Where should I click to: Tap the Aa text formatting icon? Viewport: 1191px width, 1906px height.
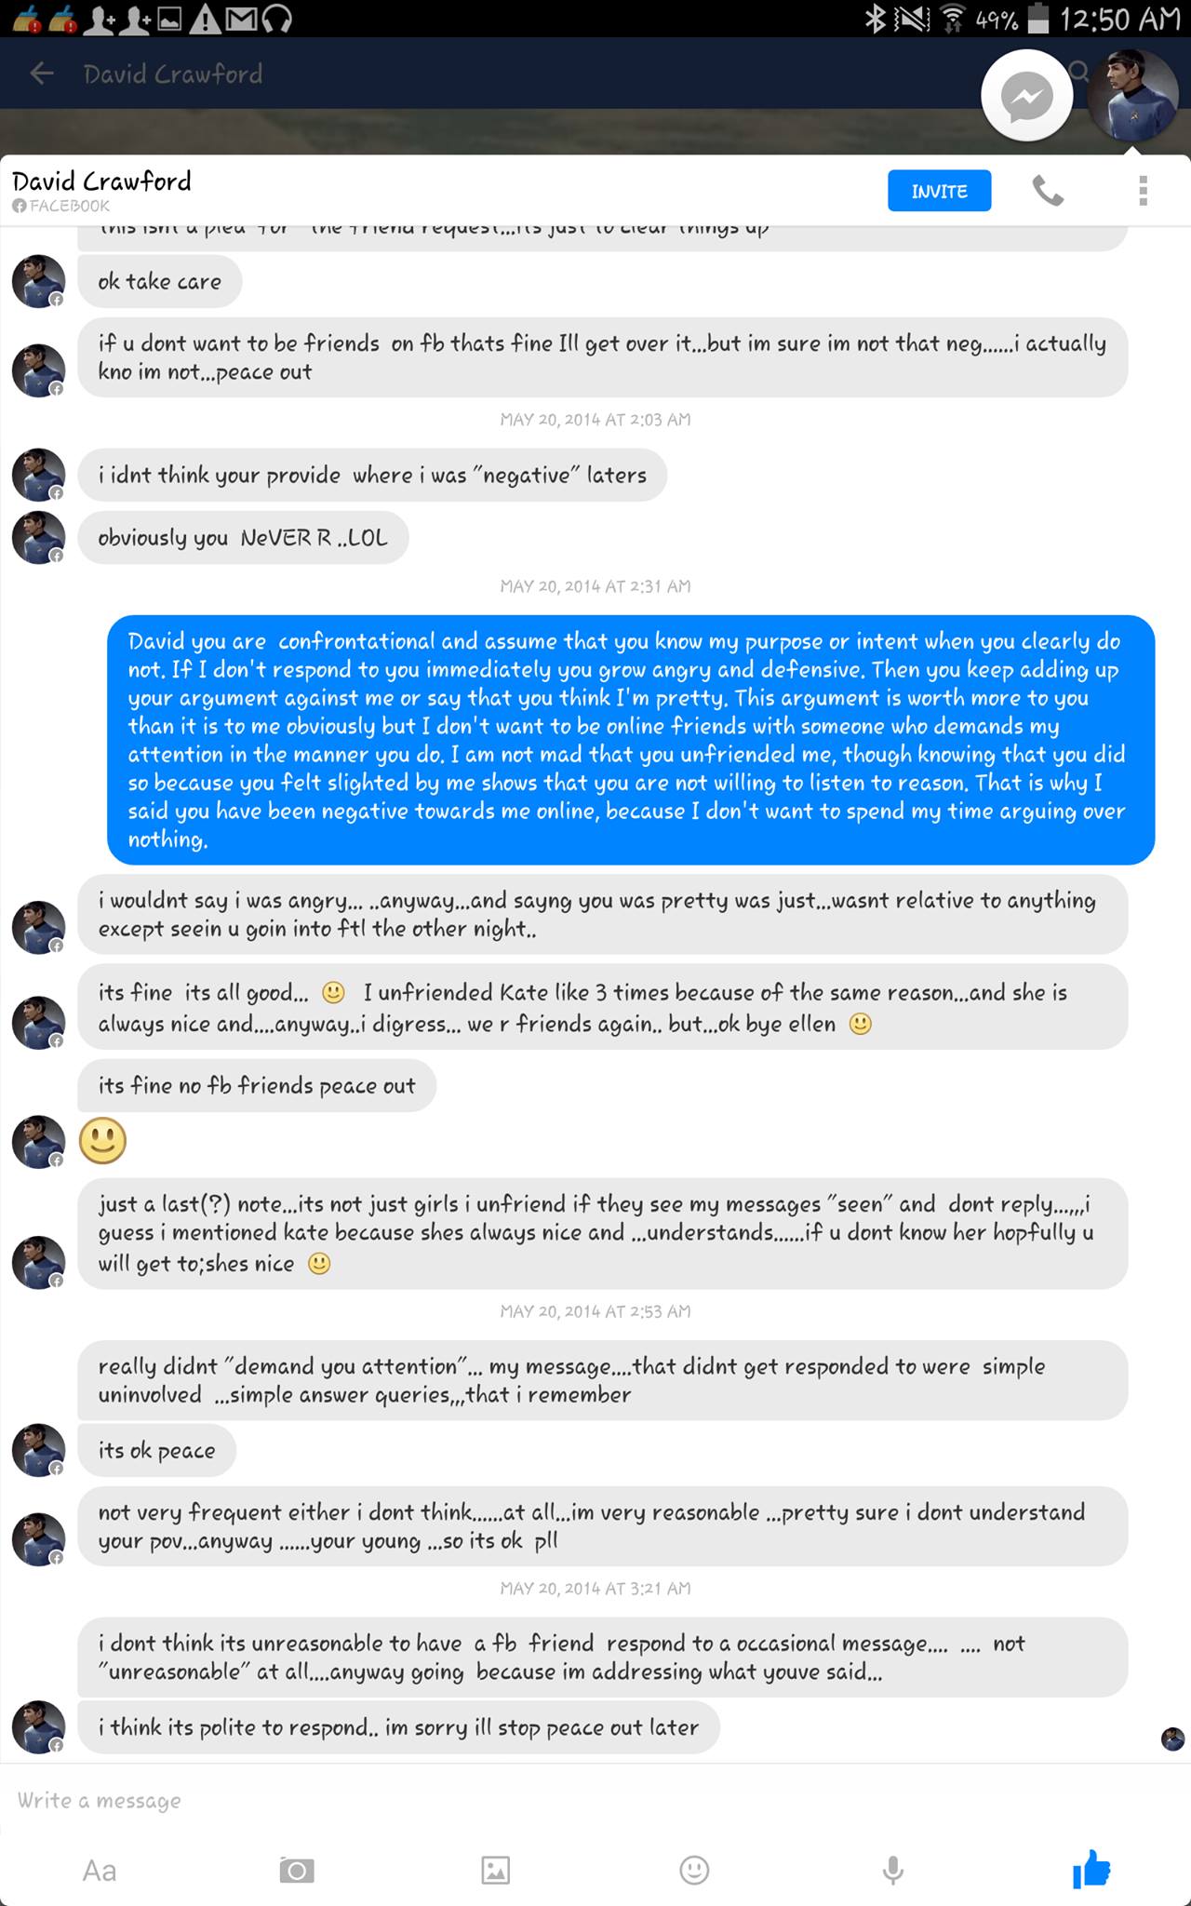coord(100,1870)
